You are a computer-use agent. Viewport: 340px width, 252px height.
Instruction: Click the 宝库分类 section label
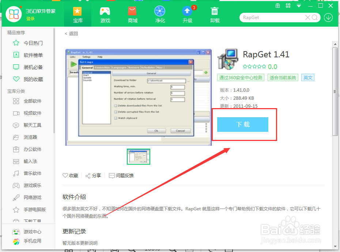16,91
